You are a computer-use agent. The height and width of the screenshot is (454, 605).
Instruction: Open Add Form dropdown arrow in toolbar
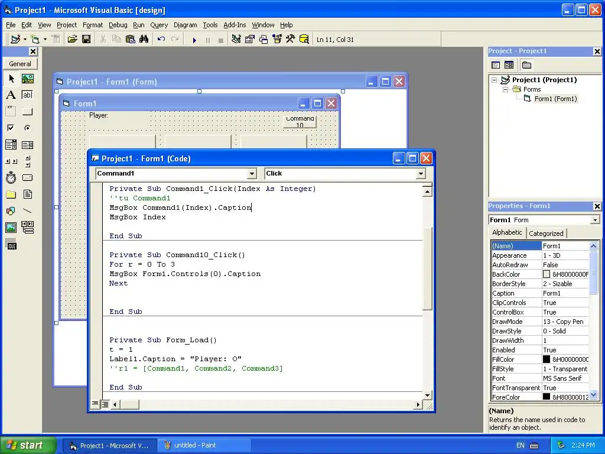point(45,39)
